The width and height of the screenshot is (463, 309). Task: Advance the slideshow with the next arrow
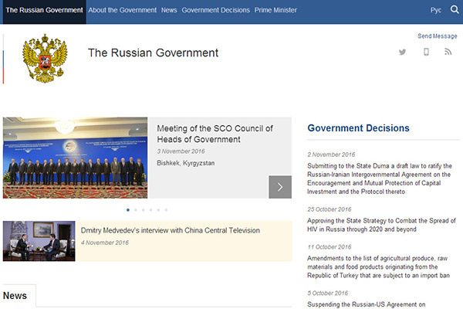click(280, 187)
